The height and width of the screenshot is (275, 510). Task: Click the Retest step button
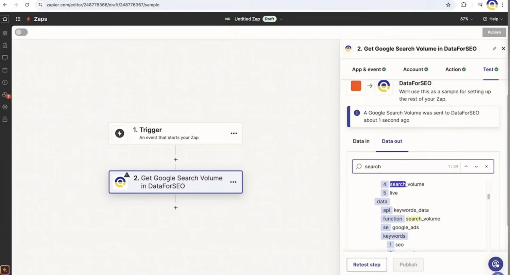(367, 264)
